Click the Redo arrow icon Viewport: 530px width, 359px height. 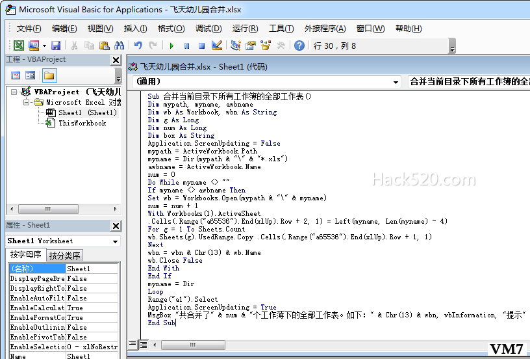click(x=153, y=46)
